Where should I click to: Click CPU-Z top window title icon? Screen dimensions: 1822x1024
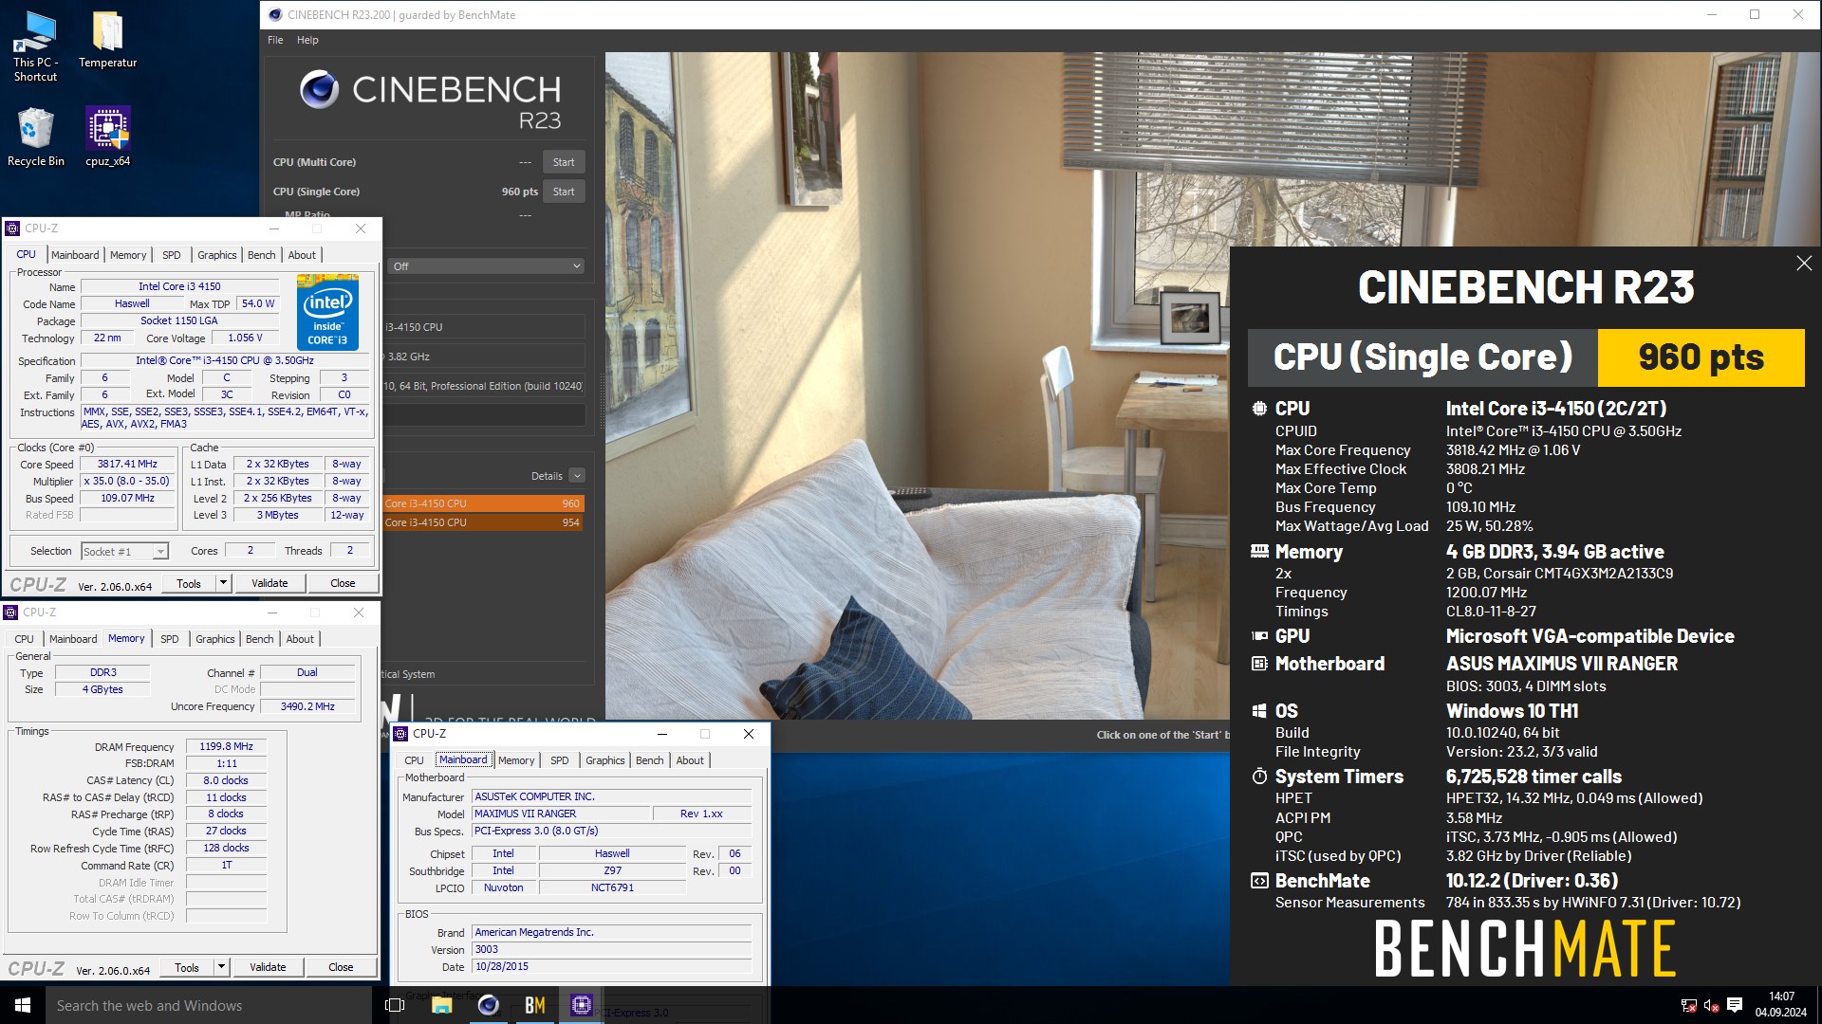pyautogui.click(x=12, y=229)
